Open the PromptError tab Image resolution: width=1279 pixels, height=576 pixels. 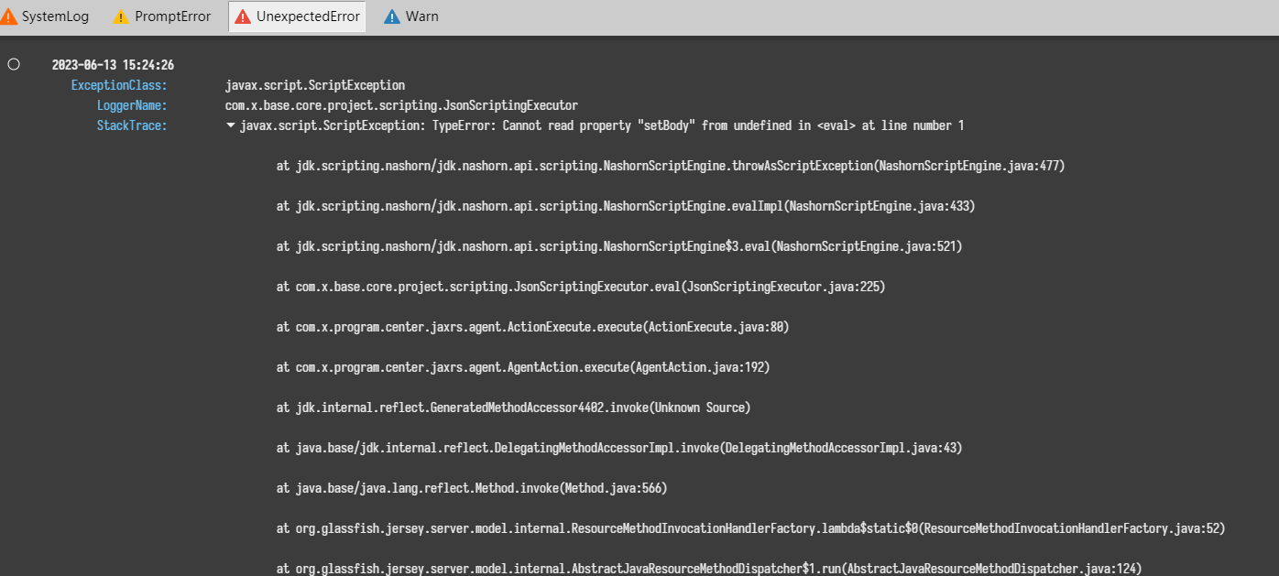pos(172,16)
